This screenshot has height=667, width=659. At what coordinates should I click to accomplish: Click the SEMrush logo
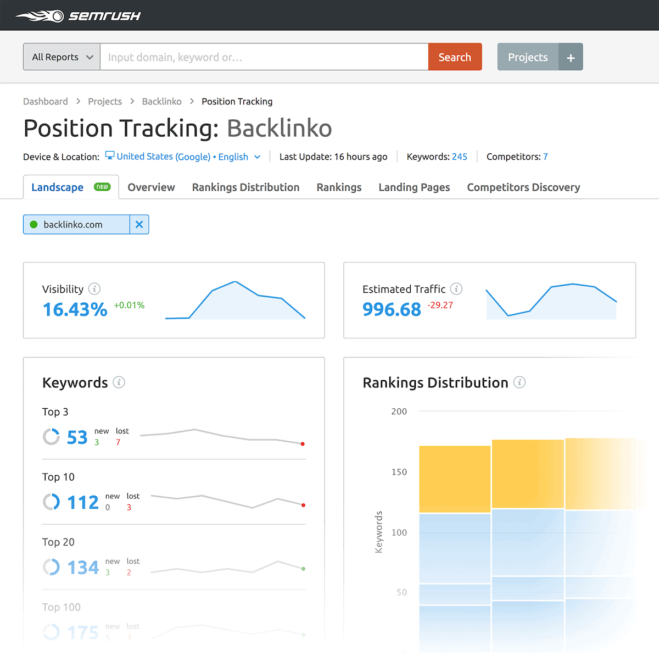[x=78, y=15]
